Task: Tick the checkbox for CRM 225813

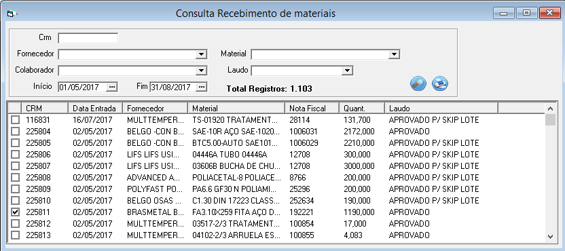Action: click(x=15, y=235)
